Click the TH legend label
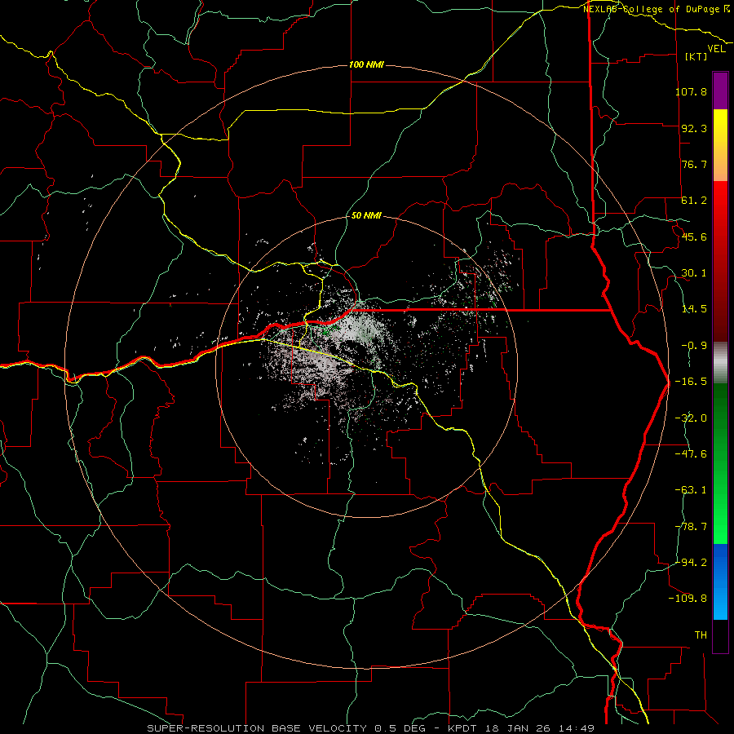734x734 pixels. pos(701,635)
